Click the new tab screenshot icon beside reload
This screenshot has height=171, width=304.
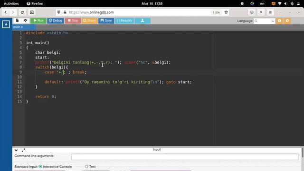point(32,12)
